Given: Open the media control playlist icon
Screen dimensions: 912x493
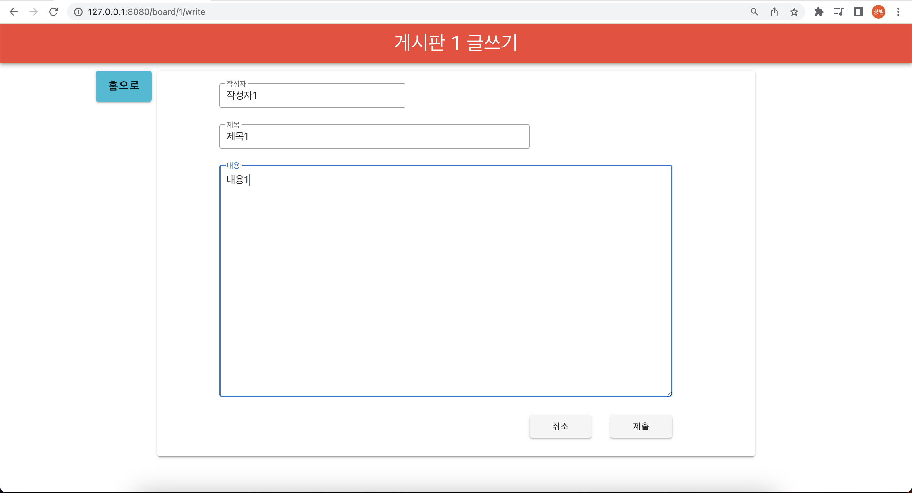Looking at the screenshot, I should [x=838, y=12].
